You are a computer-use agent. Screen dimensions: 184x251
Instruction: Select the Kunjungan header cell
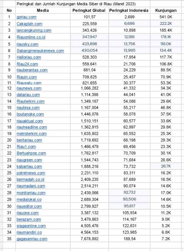tap(166, 11)
